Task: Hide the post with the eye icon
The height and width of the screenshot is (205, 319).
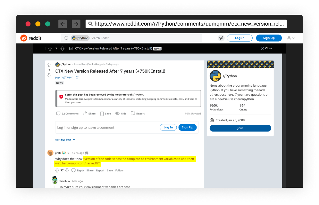Action: (x=117, y=114)
